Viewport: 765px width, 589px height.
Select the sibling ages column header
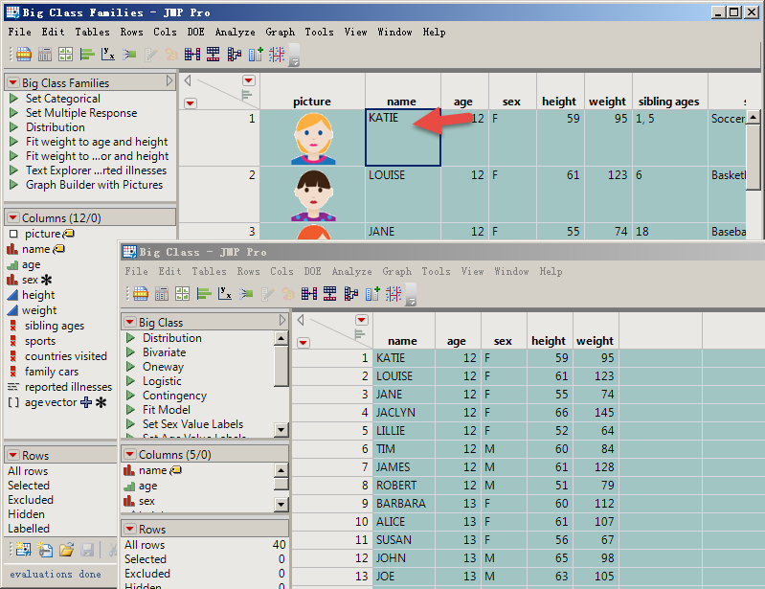(x=668, y=101)
